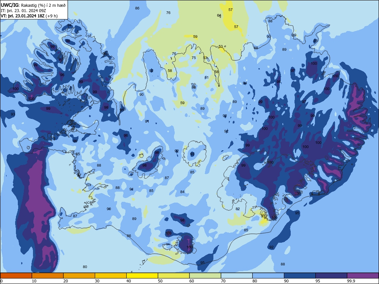Click the '99.9' legend scale label
379x284 pixels.
point(351,281)
